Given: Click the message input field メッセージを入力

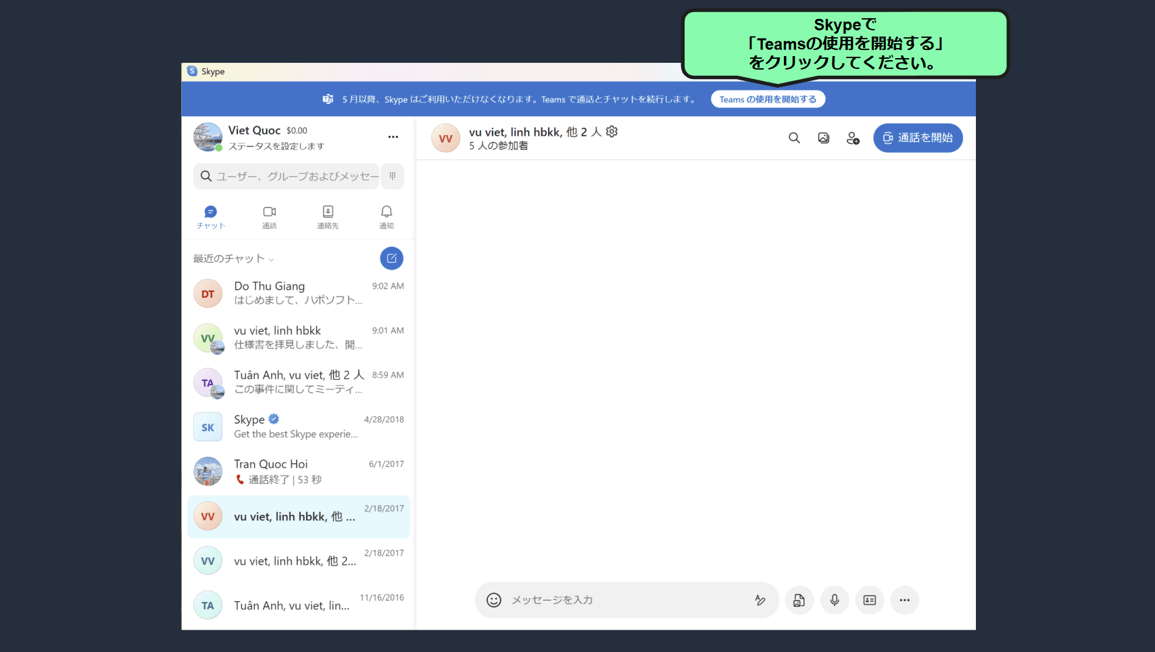Looking at the screenshot, I should [608, 600].
